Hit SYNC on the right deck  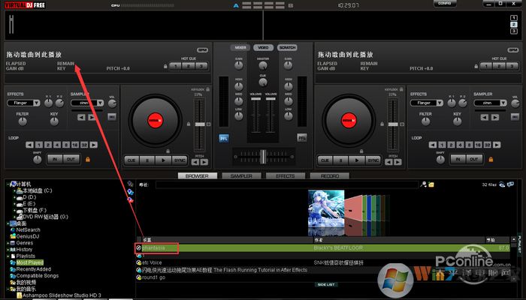tap(372, 160)
